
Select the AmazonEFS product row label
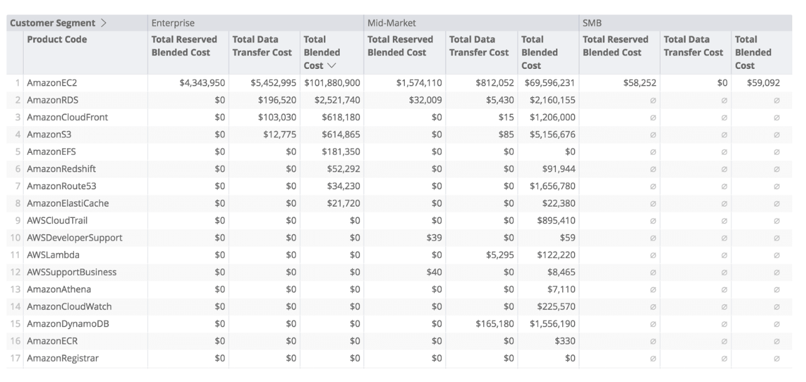(x=51, y=152)
